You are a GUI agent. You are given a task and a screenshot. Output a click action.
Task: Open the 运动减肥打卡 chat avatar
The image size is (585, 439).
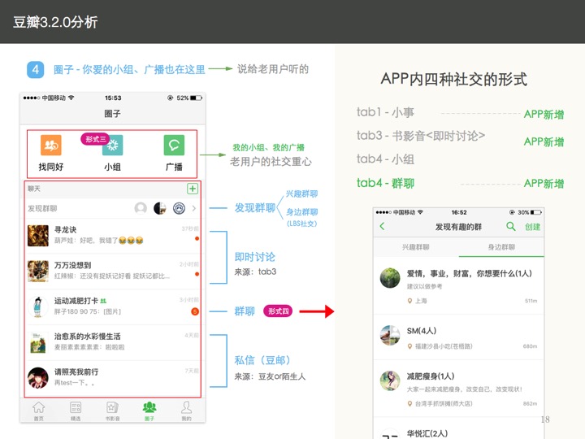pyautogui.click(x=38, y=306)
